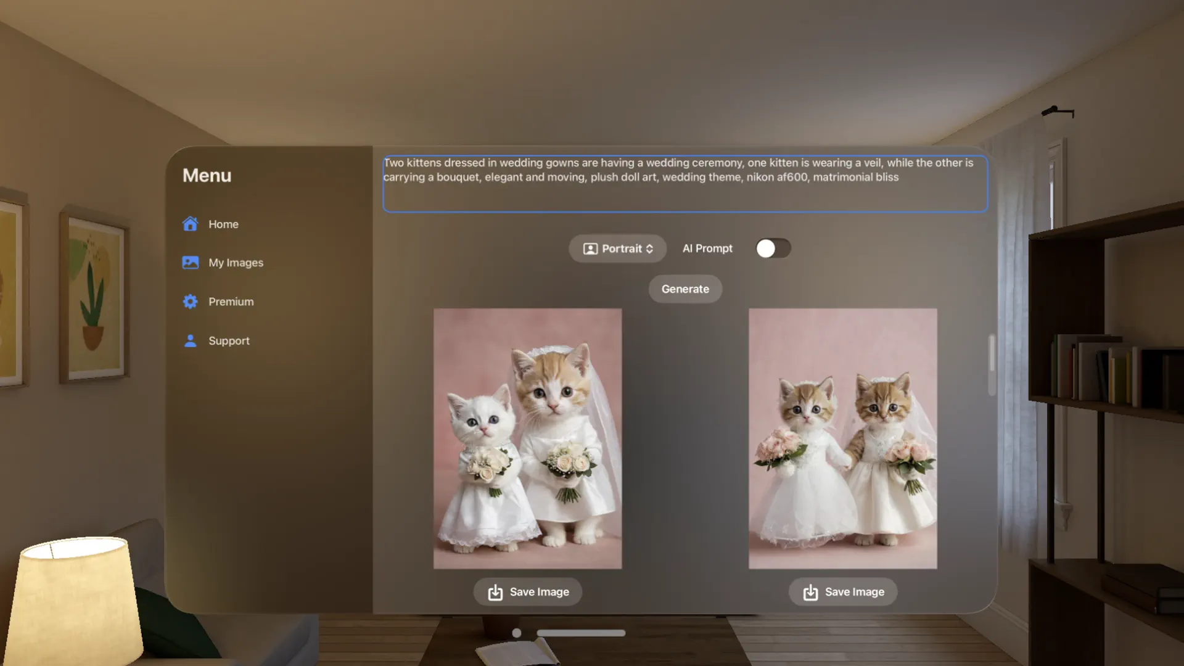Click the chevron arrows next to Portrait
Image resolution: width=1184 pixels, height=666 pixels.
[649, 248]
